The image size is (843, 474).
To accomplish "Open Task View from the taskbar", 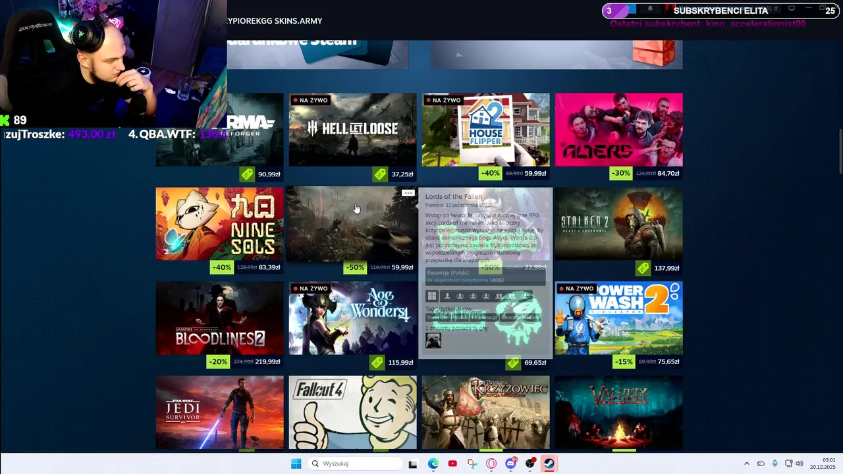I will pyautogui.click(x=413, y=464).
